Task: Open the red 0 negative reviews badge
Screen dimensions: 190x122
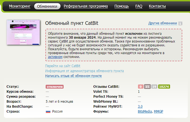Action: click(x=140, y=87)
